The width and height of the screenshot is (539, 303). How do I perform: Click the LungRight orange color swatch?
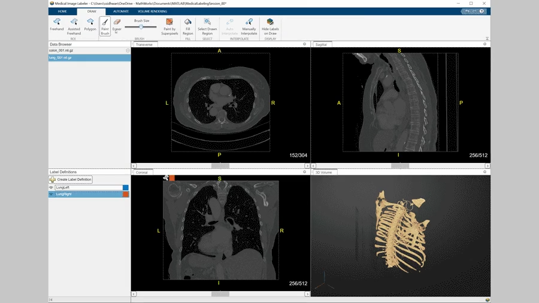coord(126,194)
